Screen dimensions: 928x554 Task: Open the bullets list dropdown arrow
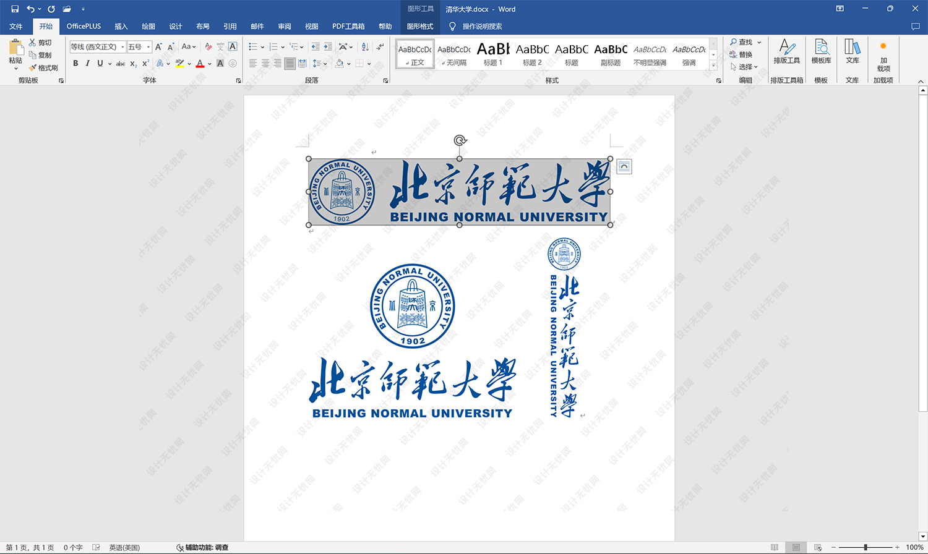[x=262, y=47]
